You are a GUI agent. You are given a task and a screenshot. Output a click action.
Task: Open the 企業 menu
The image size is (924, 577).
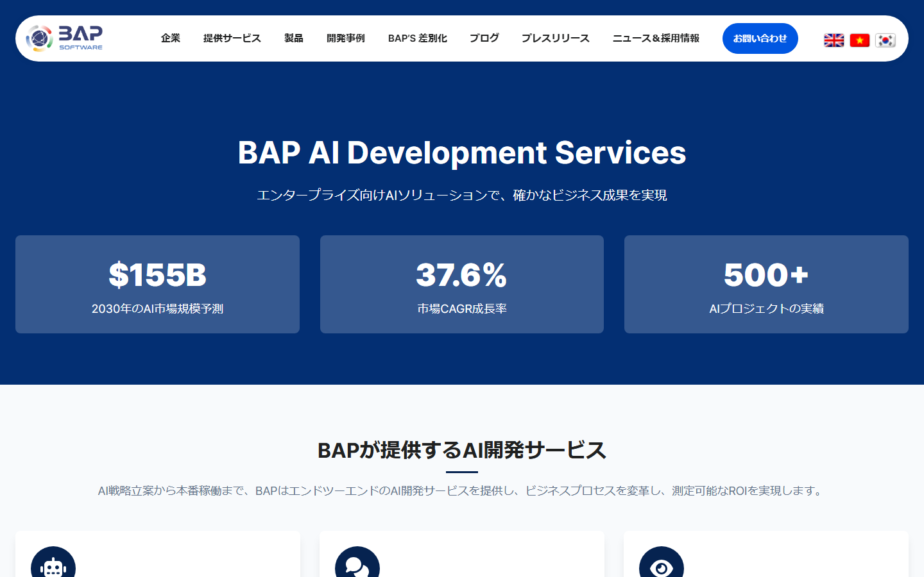coord(171,38)
